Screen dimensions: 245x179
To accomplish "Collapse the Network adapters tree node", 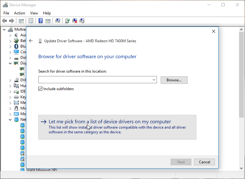I will pos(10,120).
